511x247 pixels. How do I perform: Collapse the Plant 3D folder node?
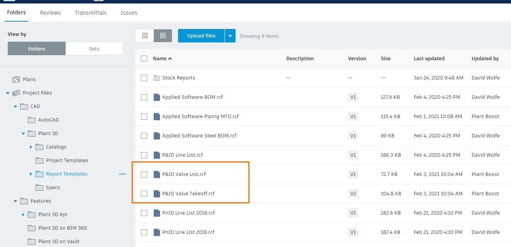point(23,134)
